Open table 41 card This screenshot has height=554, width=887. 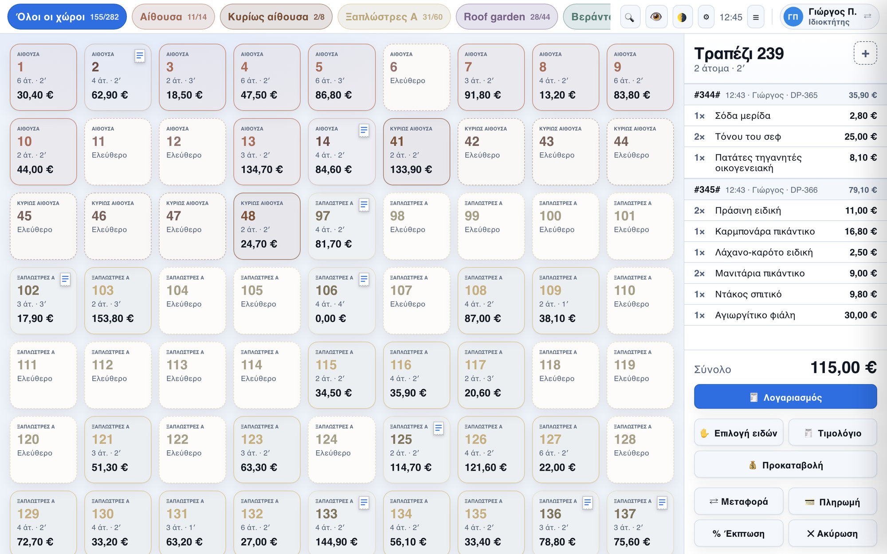click(x=416, y=152)
